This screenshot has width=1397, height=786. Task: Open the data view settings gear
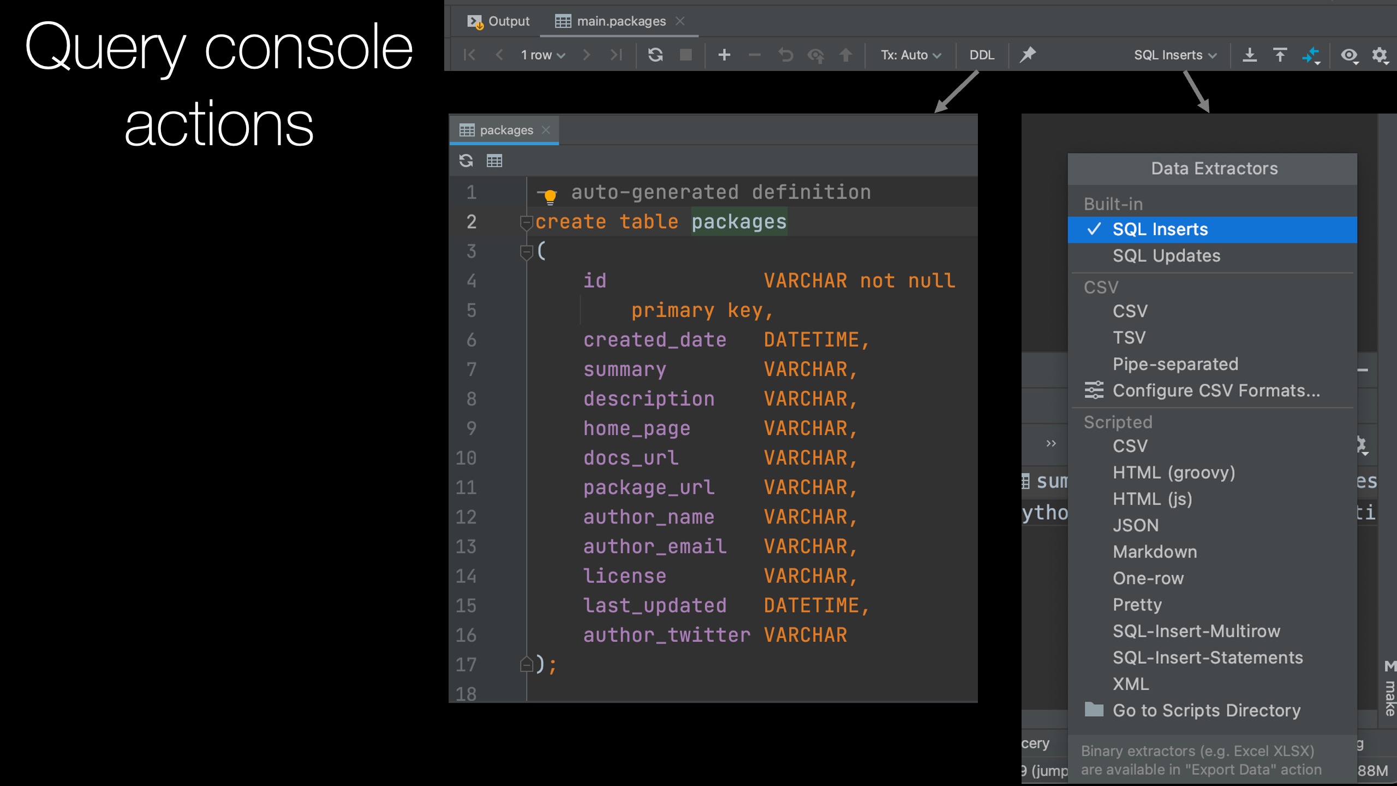pyautogui.click(x=1379, y=55)
